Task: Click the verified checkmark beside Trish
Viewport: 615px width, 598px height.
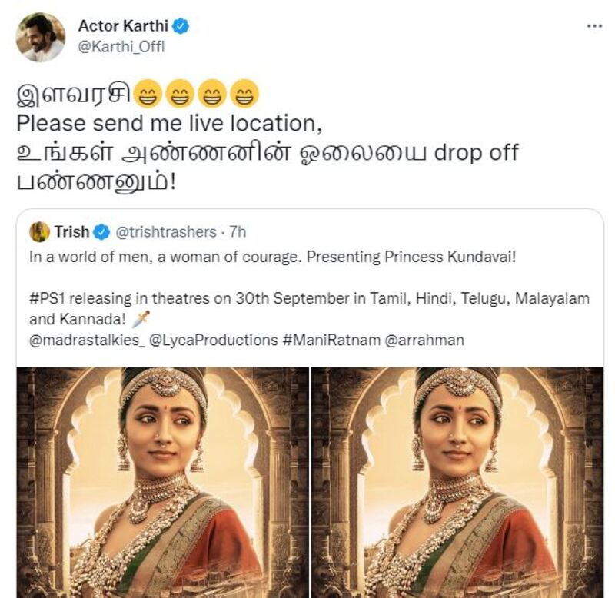Action: (100, 228)
